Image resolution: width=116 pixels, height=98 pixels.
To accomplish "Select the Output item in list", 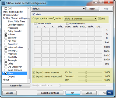I will click(x=11, y=77).
